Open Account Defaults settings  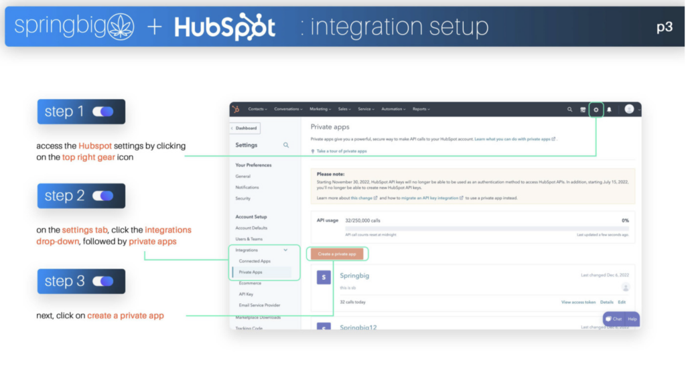tap(251, 228)
